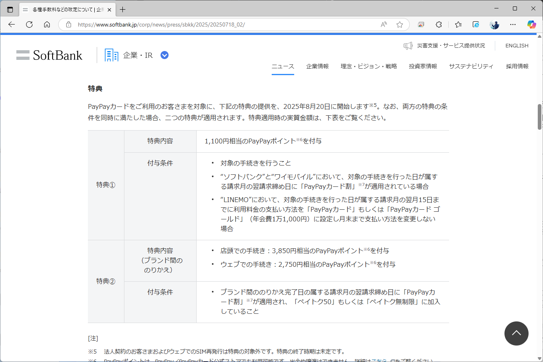
Task: Click the browser profile avatar icon
Action: coord(494,25)
